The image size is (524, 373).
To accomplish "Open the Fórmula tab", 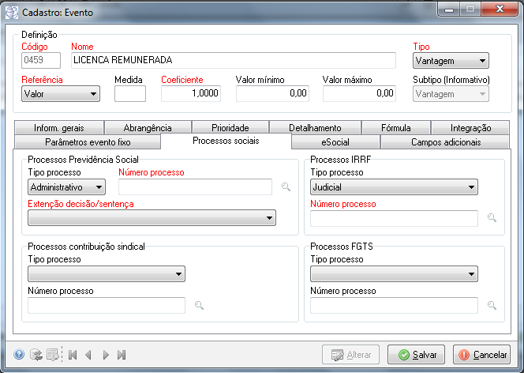I will click(x=396, y=127).
